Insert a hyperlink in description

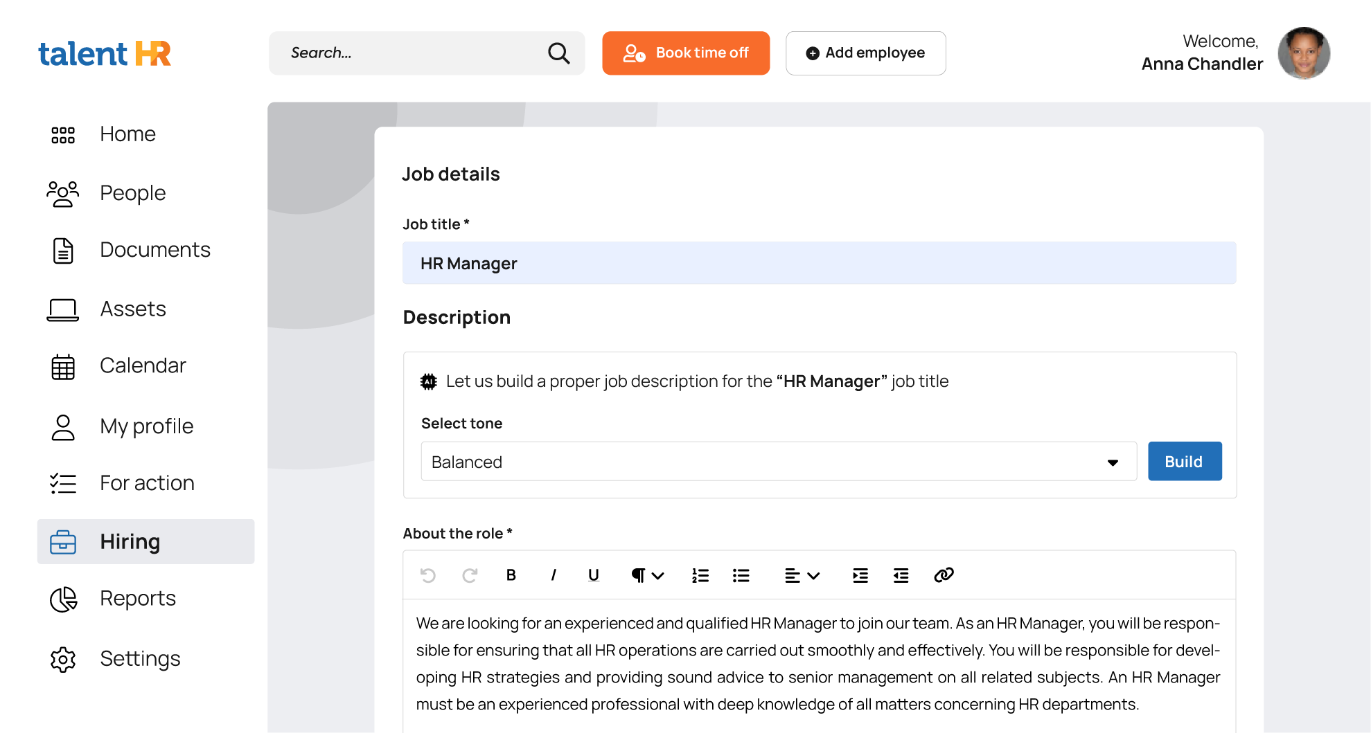click(944, 575)
